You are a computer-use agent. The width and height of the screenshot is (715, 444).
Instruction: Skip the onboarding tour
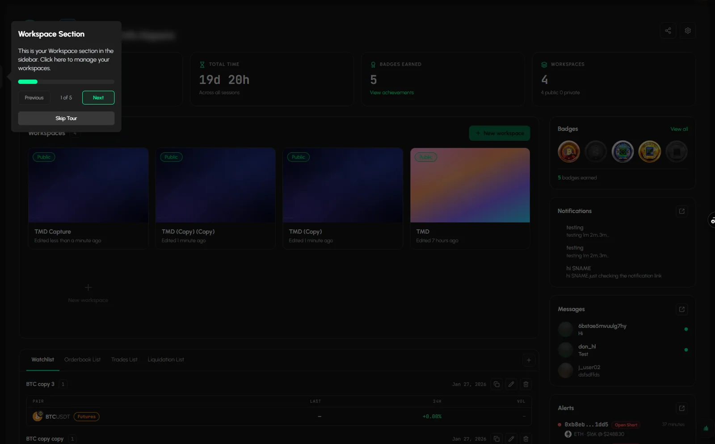coord(66,118)
